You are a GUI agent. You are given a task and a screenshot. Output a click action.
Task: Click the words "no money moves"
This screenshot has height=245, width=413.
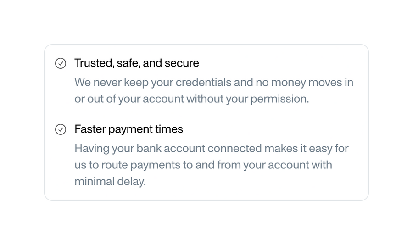coord(294,83)
